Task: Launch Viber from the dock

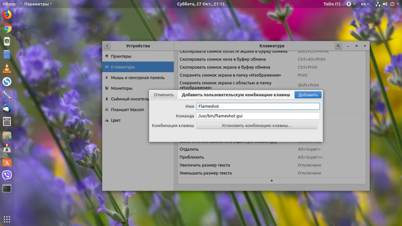Action: click(7, 175)
